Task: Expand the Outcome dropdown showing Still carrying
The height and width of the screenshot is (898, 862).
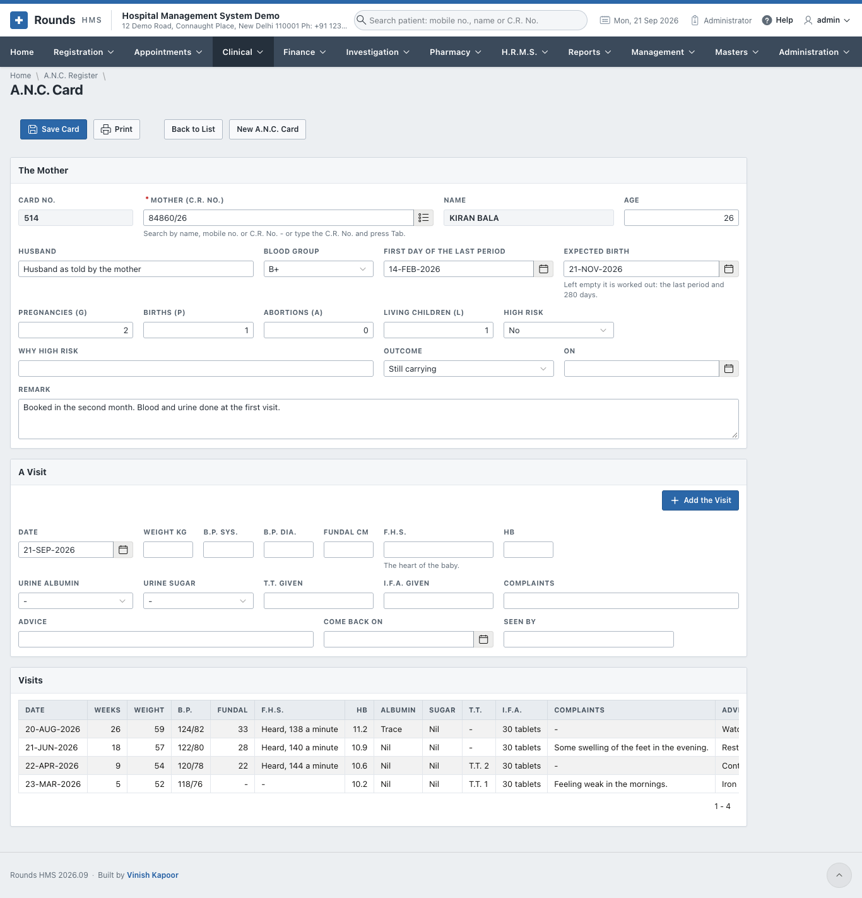Action: pyautogui.click(x=468, y=369)
